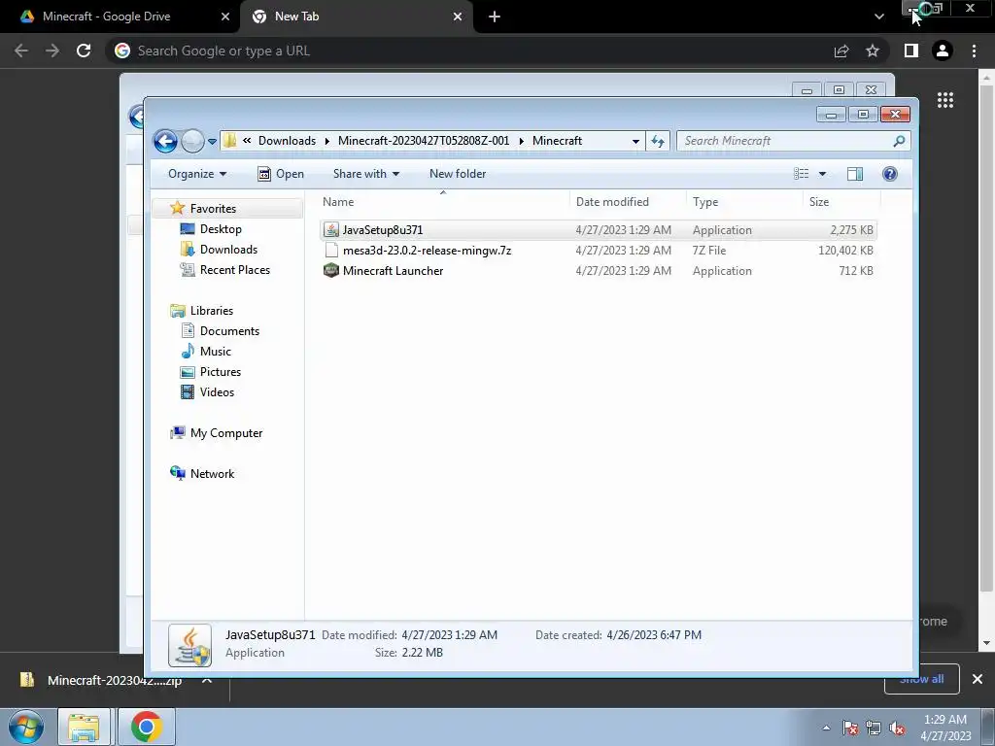The height and width of the screenshot is (746, 995).
Task: Open the recent locations dropdown arrow
Action: [212, 142]
